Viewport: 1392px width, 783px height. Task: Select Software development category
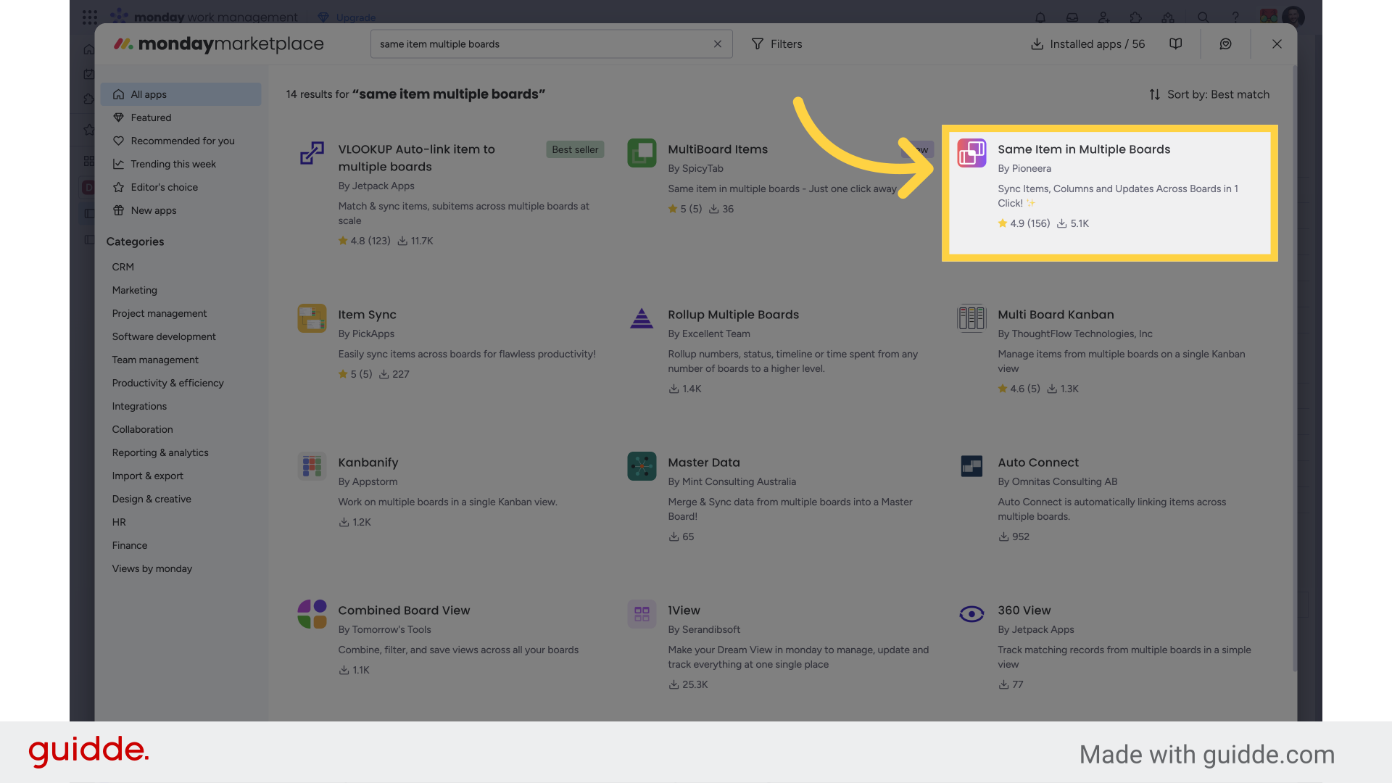164,336
